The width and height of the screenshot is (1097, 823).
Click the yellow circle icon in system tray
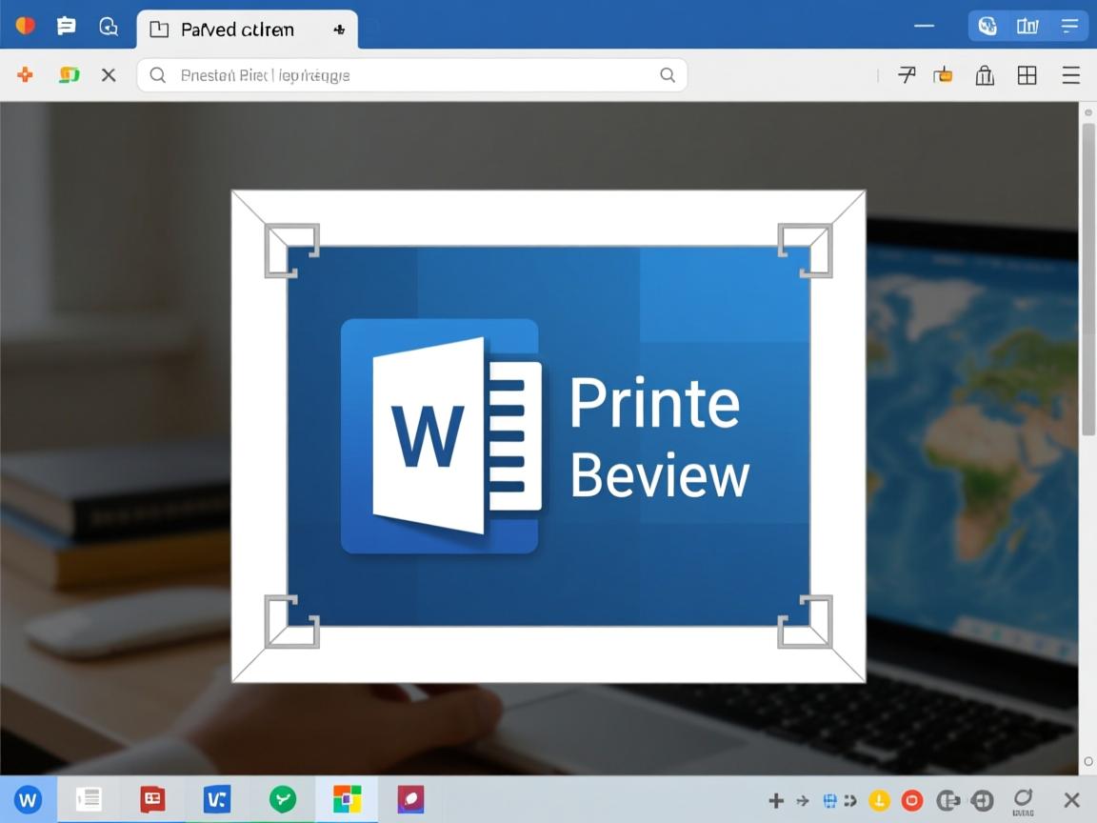[878, 800]
